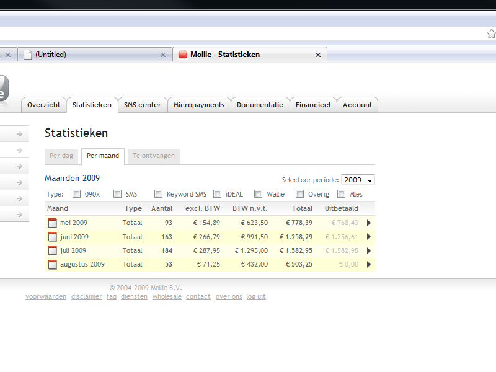Image resolution: width=496 pixels, height=372 pixels.
Task: Tick the Overig filter checkbox
Action: coord(299,194)
